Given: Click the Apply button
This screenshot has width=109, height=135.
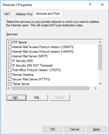Looking at the screenshot, I should coord(97,129).
